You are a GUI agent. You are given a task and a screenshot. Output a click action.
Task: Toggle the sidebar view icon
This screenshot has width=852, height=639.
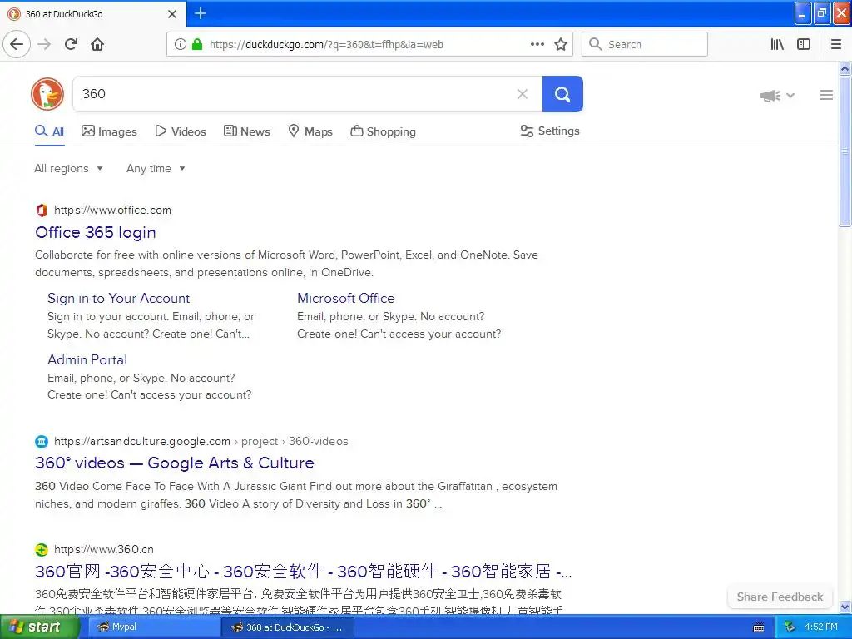[x=804, y=44]
